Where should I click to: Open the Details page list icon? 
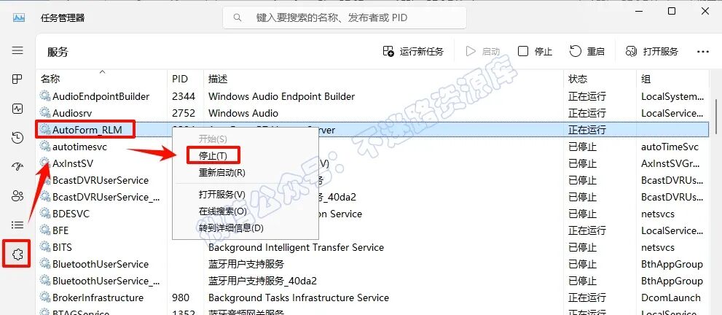(x=17, y=225)
